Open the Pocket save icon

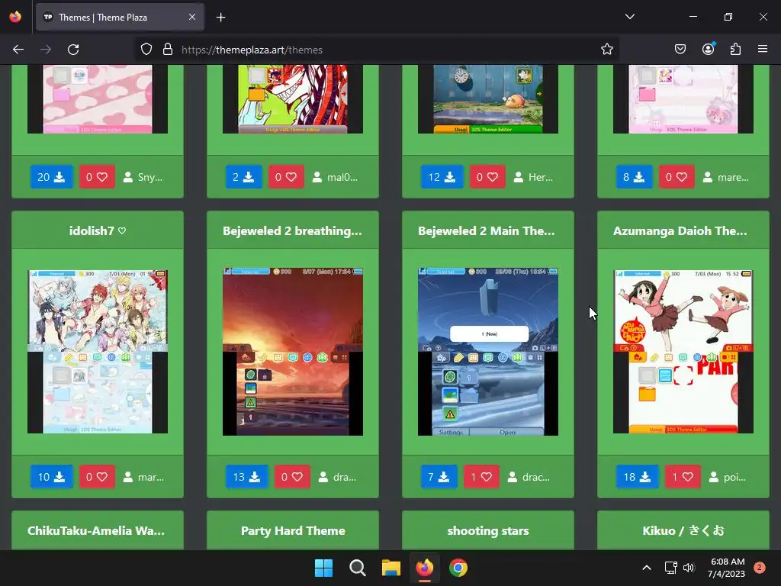pyautogui.click(x=680, y=50)
